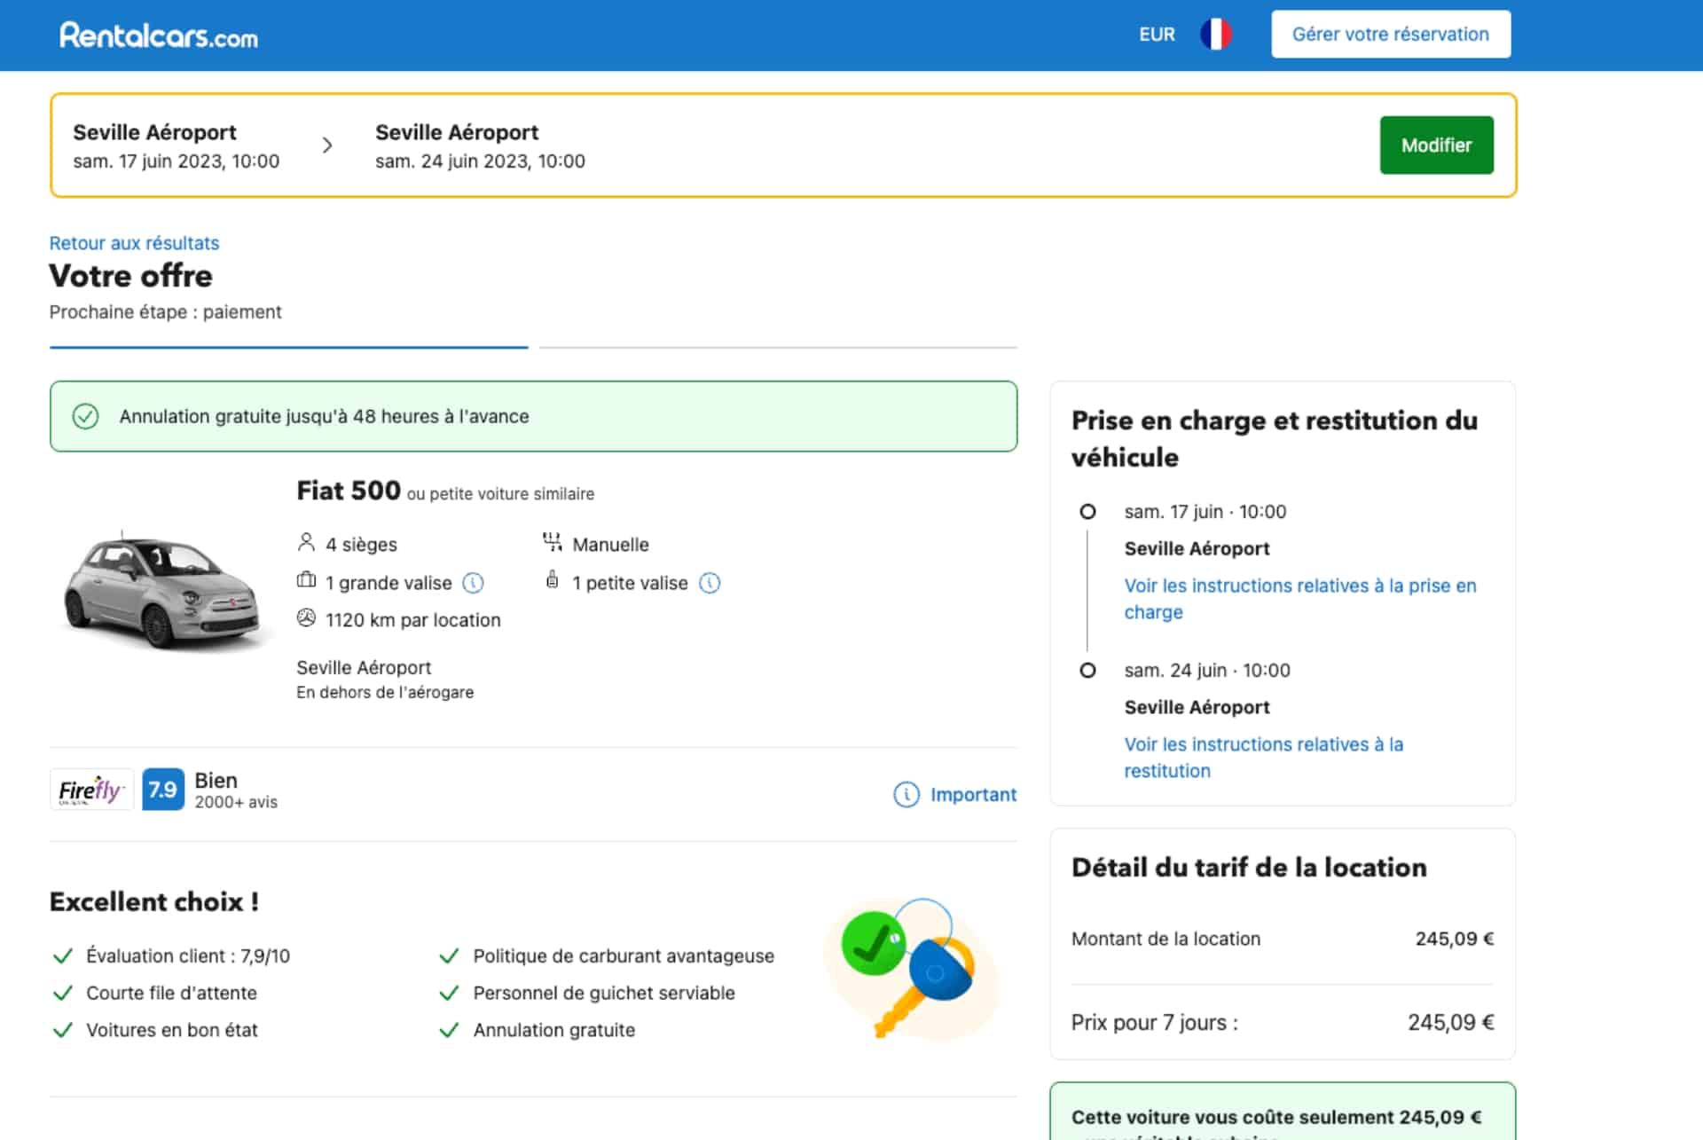Click the green checkmark in cancellation banner

coord(85,416)
